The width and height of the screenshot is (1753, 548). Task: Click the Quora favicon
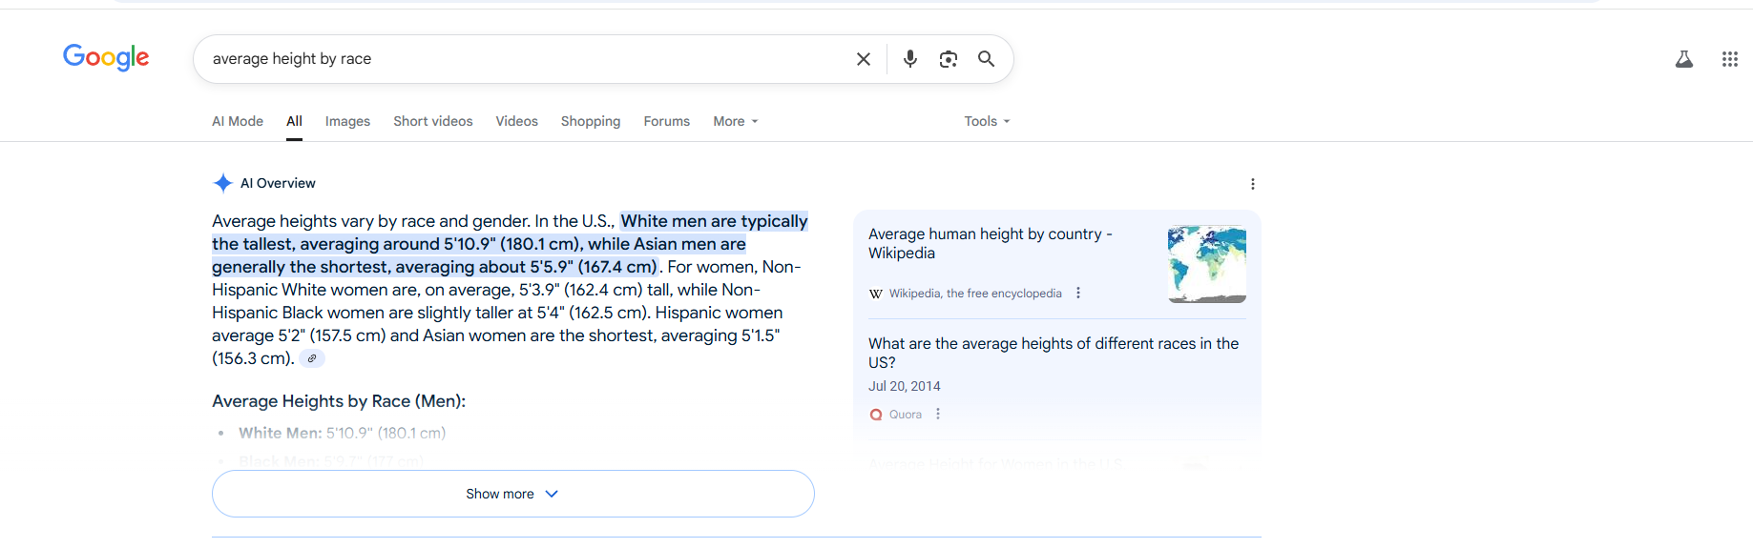876,415
